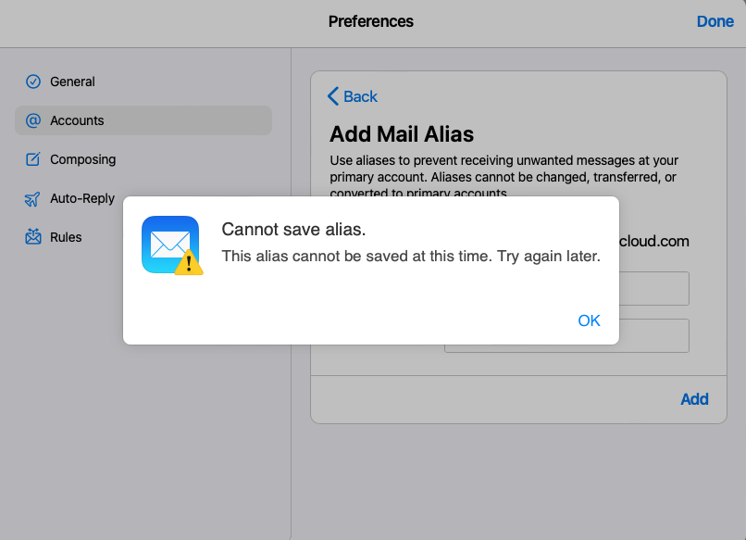Select the Accounts sidebar label
Viewport: 746px width, 540px height.
point(77,120)
